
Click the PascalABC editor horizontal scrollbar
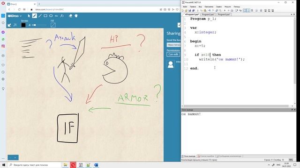coord(236,106)
